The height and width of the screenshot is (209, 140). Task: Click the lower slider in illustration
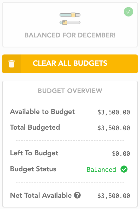(x=70, y=23)
